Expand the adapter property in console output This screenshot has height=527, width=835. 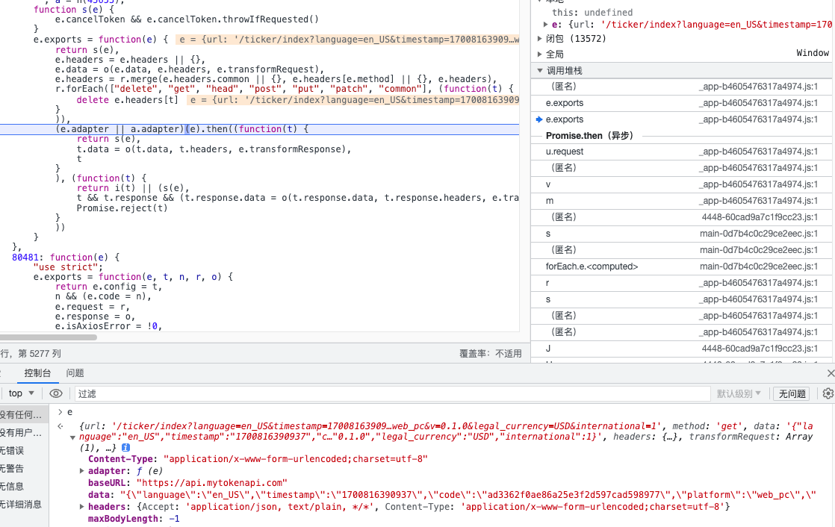pos(82,471)
